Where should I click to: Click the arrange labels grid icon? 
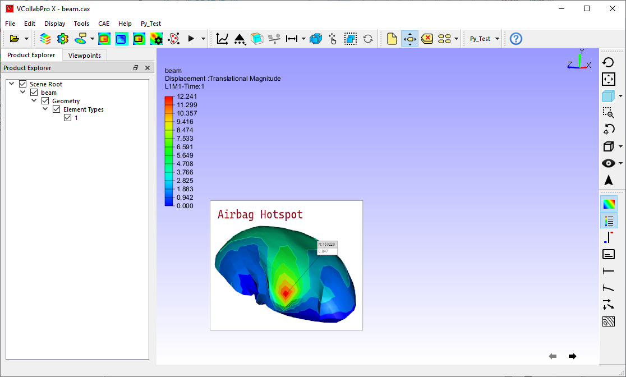[x=444, y=39]
